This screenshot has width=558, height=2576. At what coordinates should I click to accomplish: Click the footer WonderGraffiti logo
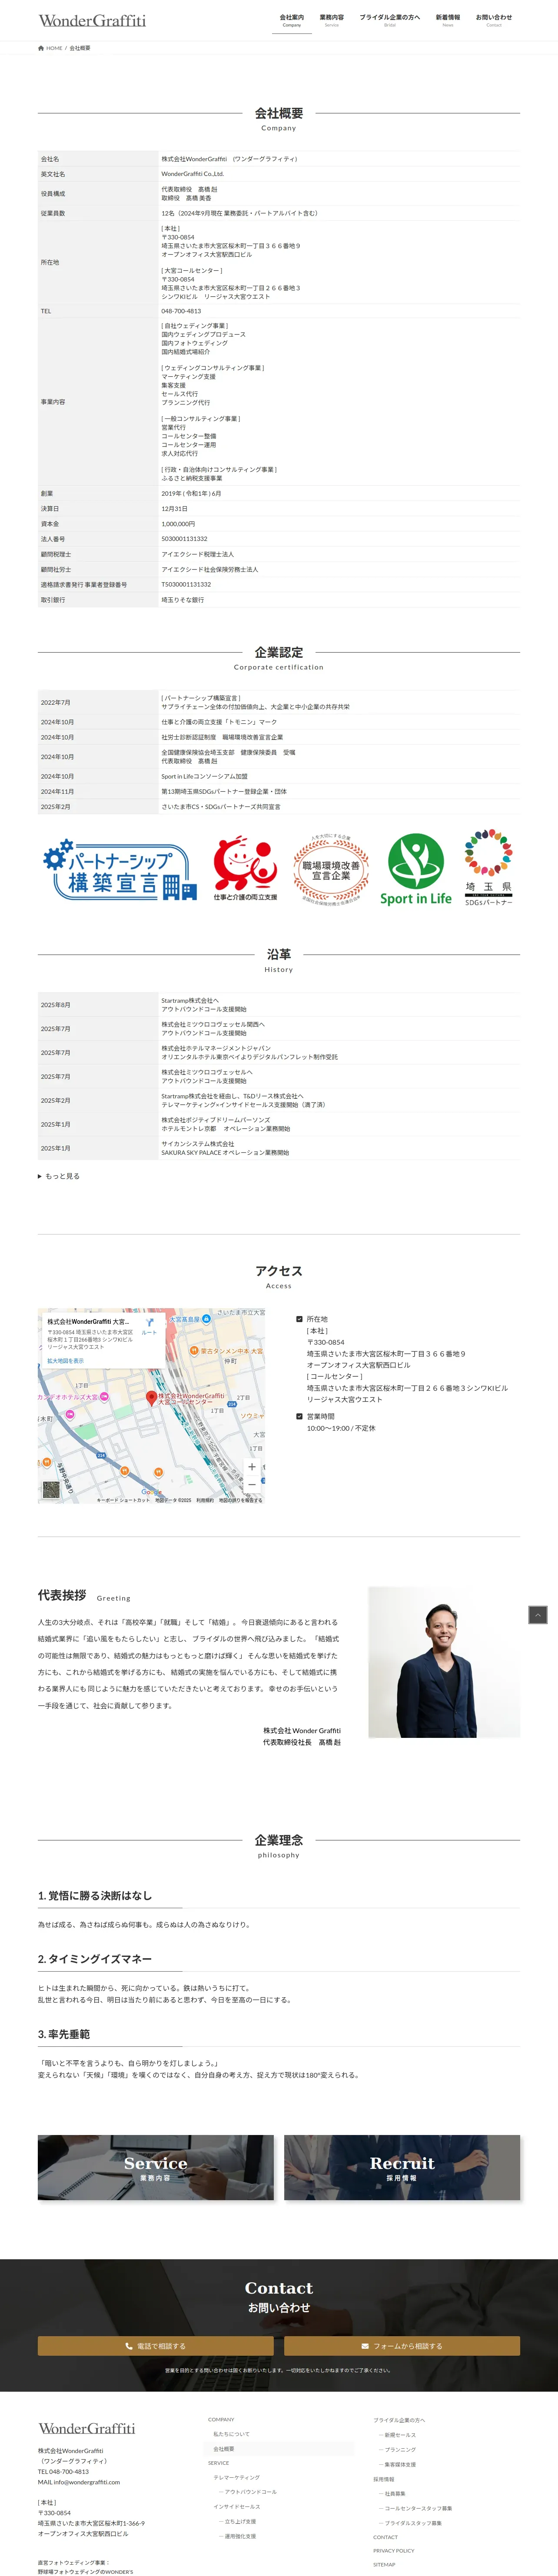point(86,2428)
